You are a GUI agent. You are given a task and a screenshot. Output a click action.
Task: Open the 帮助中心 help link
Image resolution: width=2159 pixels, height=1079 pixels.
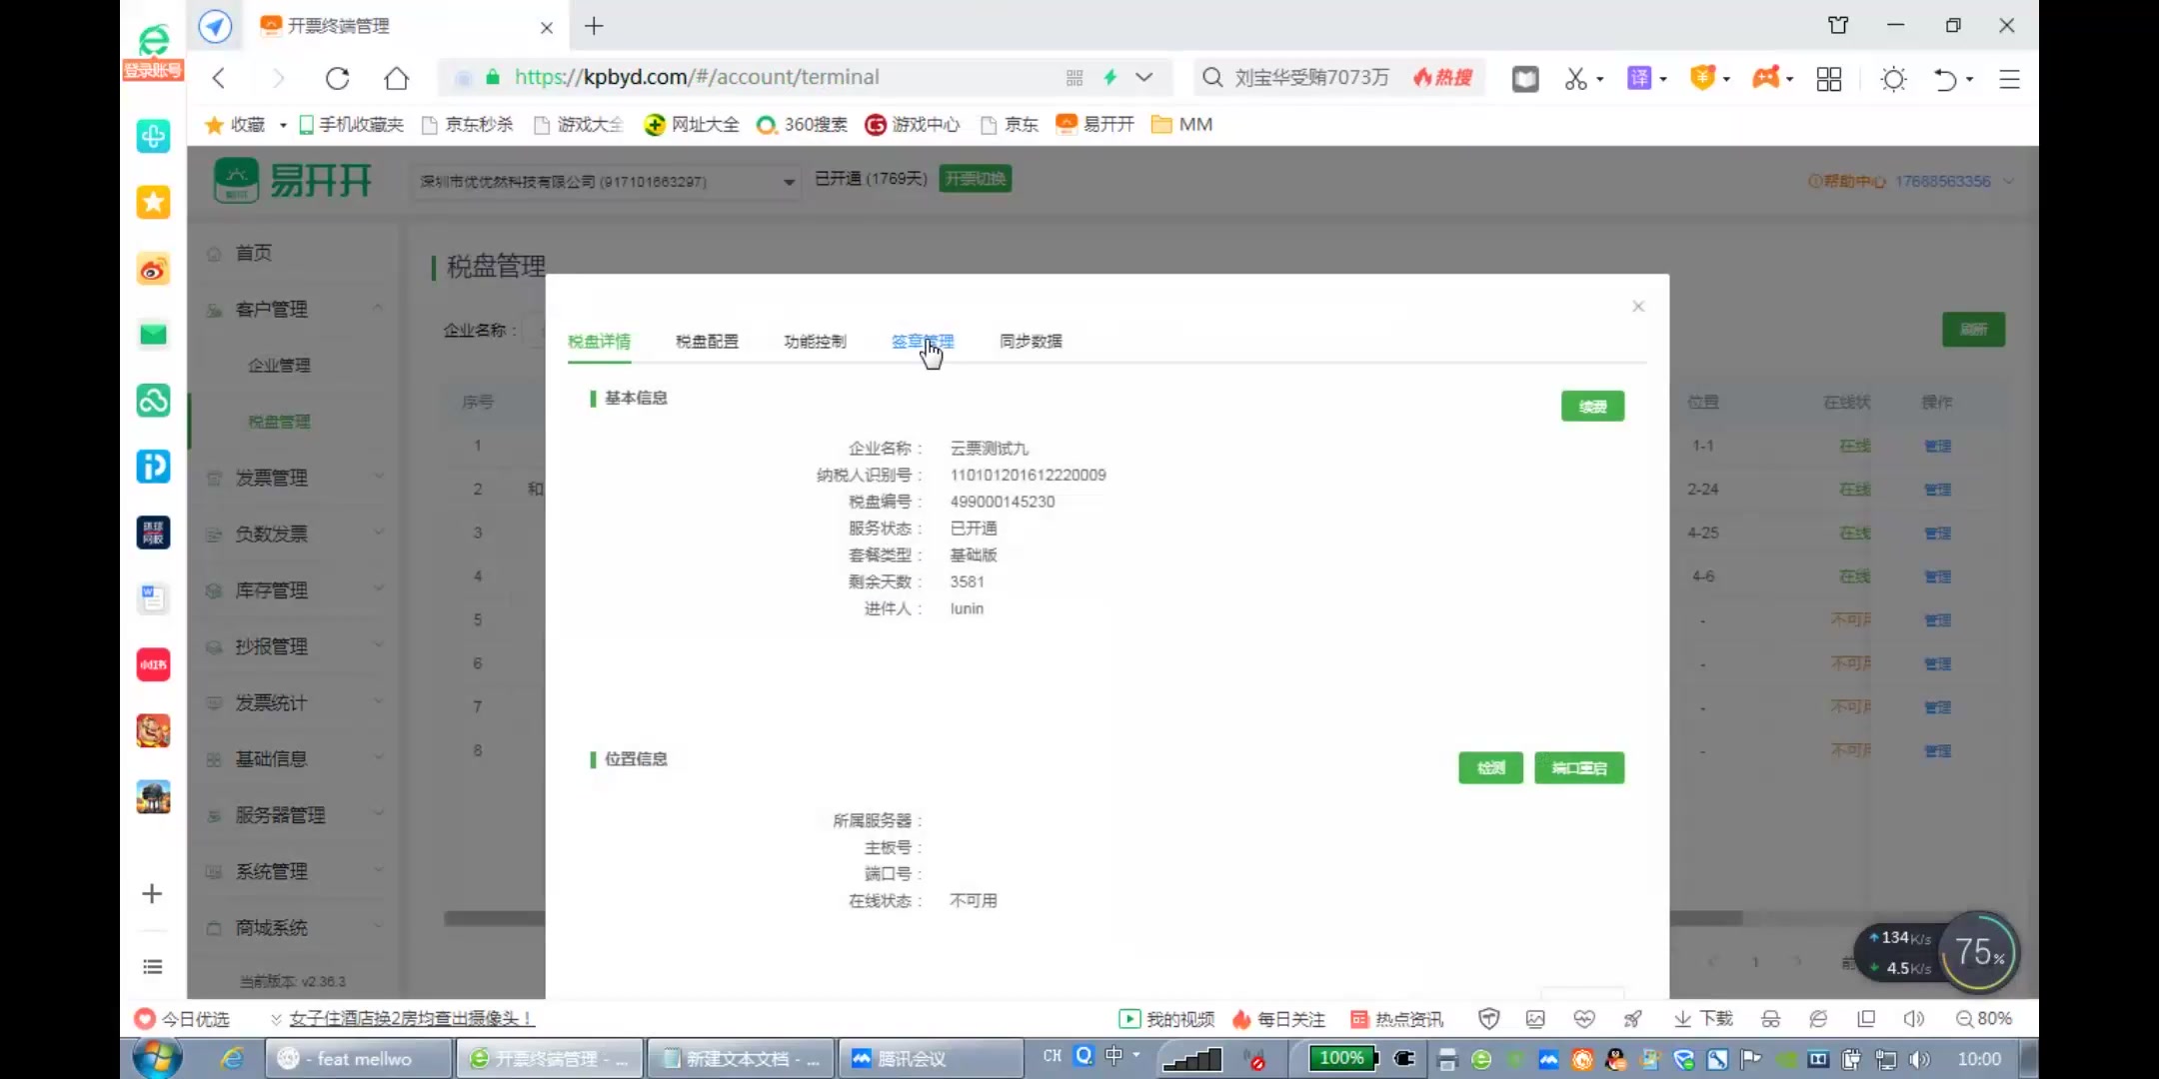[1846, 181]
